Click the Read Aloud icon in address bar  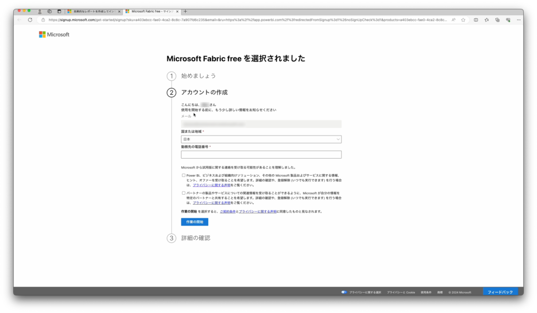click(453, 20)
